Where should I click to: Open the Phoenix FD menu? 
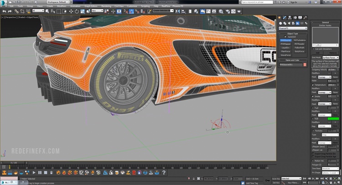click(178, 6)
